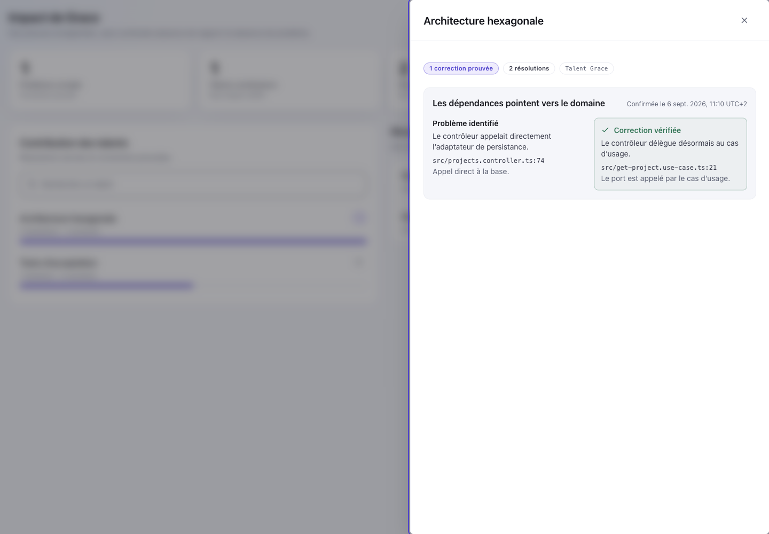This screenshot has width=769, height=534.
Task: Click 'Le port est appelé par le cas d’usage.'
Action: tap(665, 178)
